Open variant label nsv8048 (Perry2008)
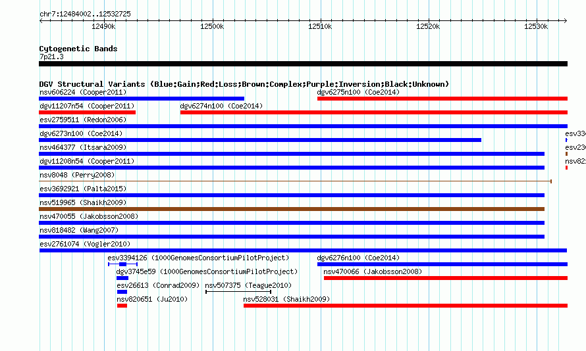Viewport: 586px width, 351px height. pos(77,175)
